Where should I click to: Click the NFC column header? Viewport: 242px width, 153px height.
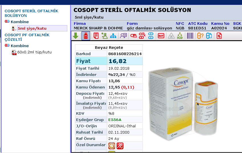(180, 24)
